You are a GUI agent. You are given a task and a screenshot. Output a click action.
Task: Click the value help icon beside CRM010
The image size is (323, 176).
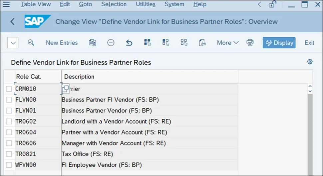click(x=66, y=89)
